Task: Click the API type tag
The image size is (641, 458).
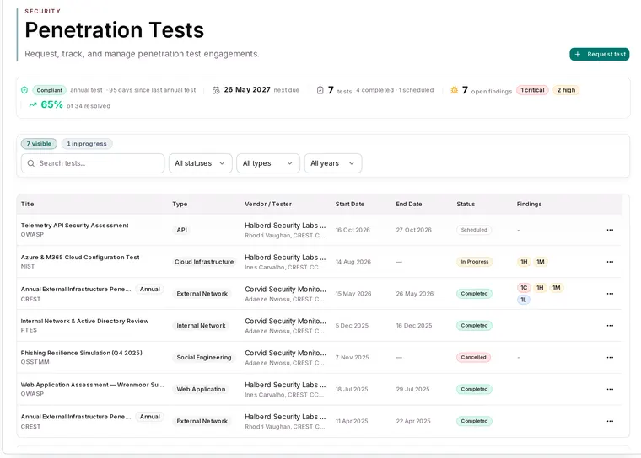Action: [182, 230]
